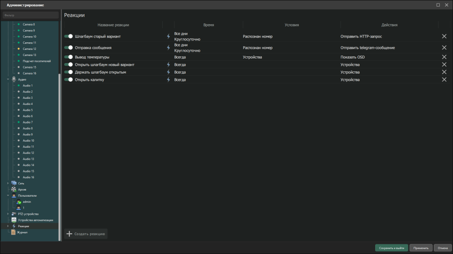Focus the Фильтр search field

31,15
